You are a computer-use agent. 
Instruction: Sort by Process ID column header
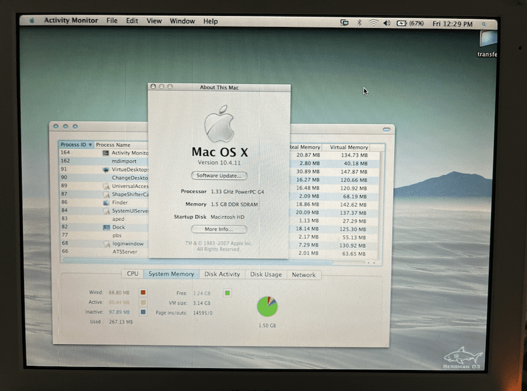(76, 145)
